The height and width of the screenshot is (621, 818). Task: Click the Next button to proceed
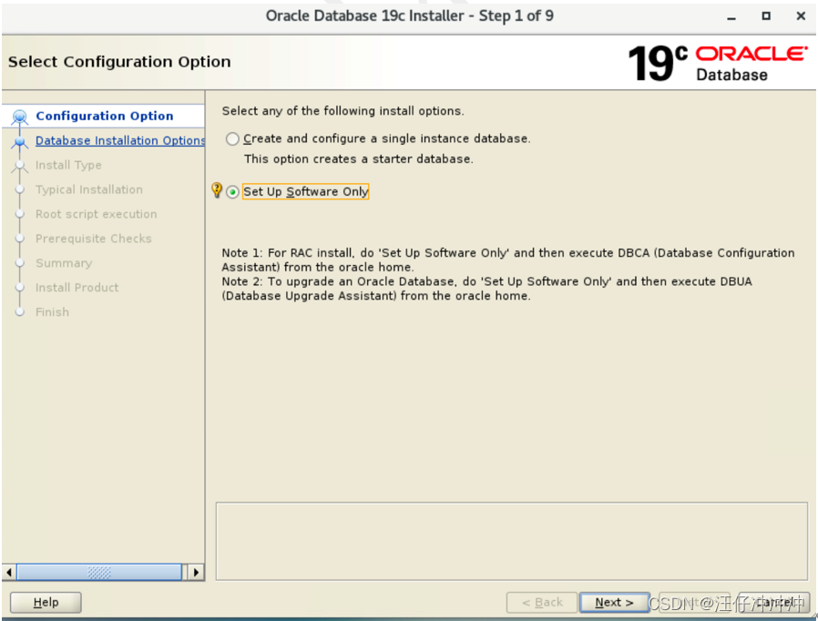click(x=614, y=602)
